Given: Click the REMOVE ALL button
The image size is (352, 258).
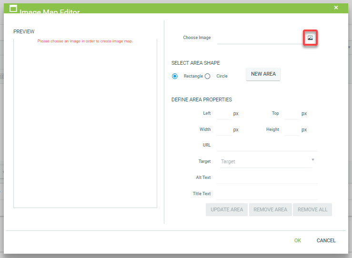Looking at the screenshot, I should [312, 209].
